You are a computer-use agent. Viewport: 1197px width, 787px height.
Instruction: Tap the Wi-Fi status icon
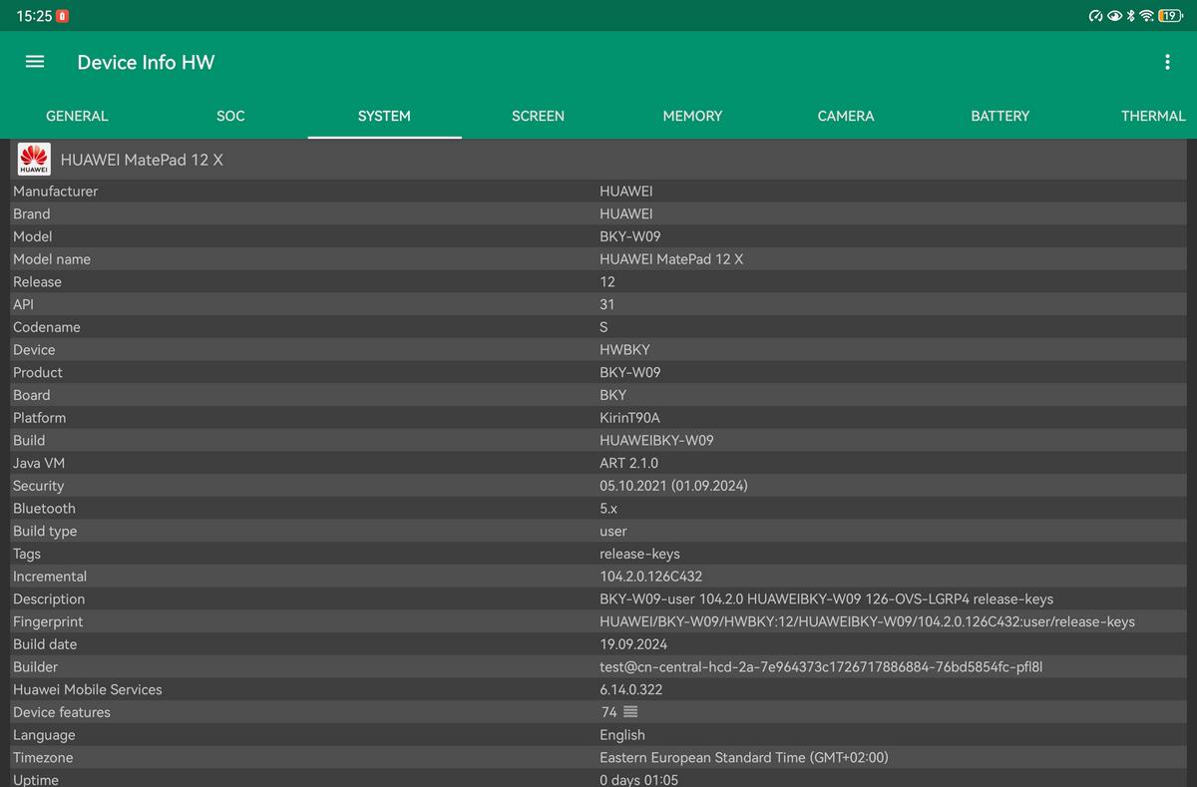pyautogui.click(x=1147, y=16)
